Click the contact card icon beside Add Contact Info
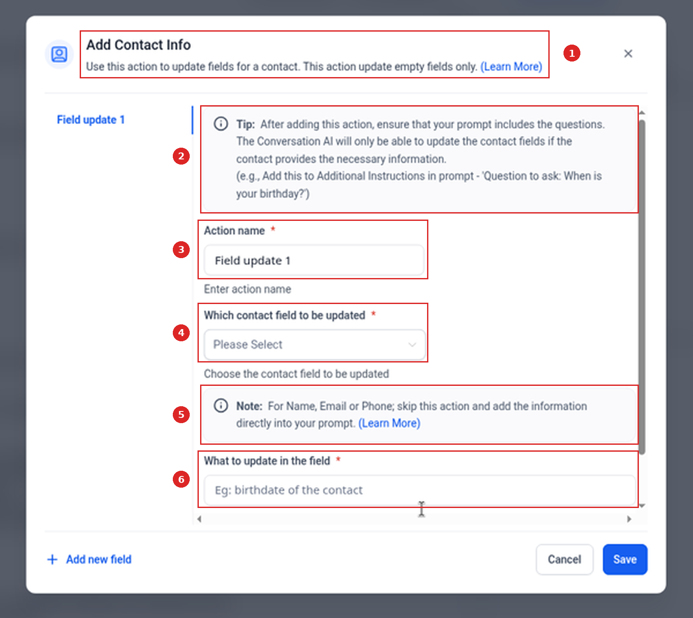 [59, 54]
